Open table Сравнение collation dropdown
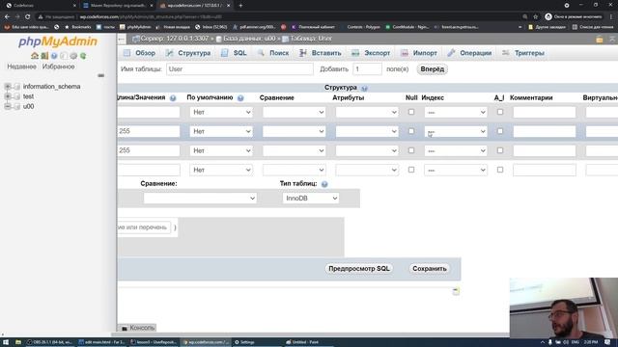The image size is (618, 347). [200, 199]
